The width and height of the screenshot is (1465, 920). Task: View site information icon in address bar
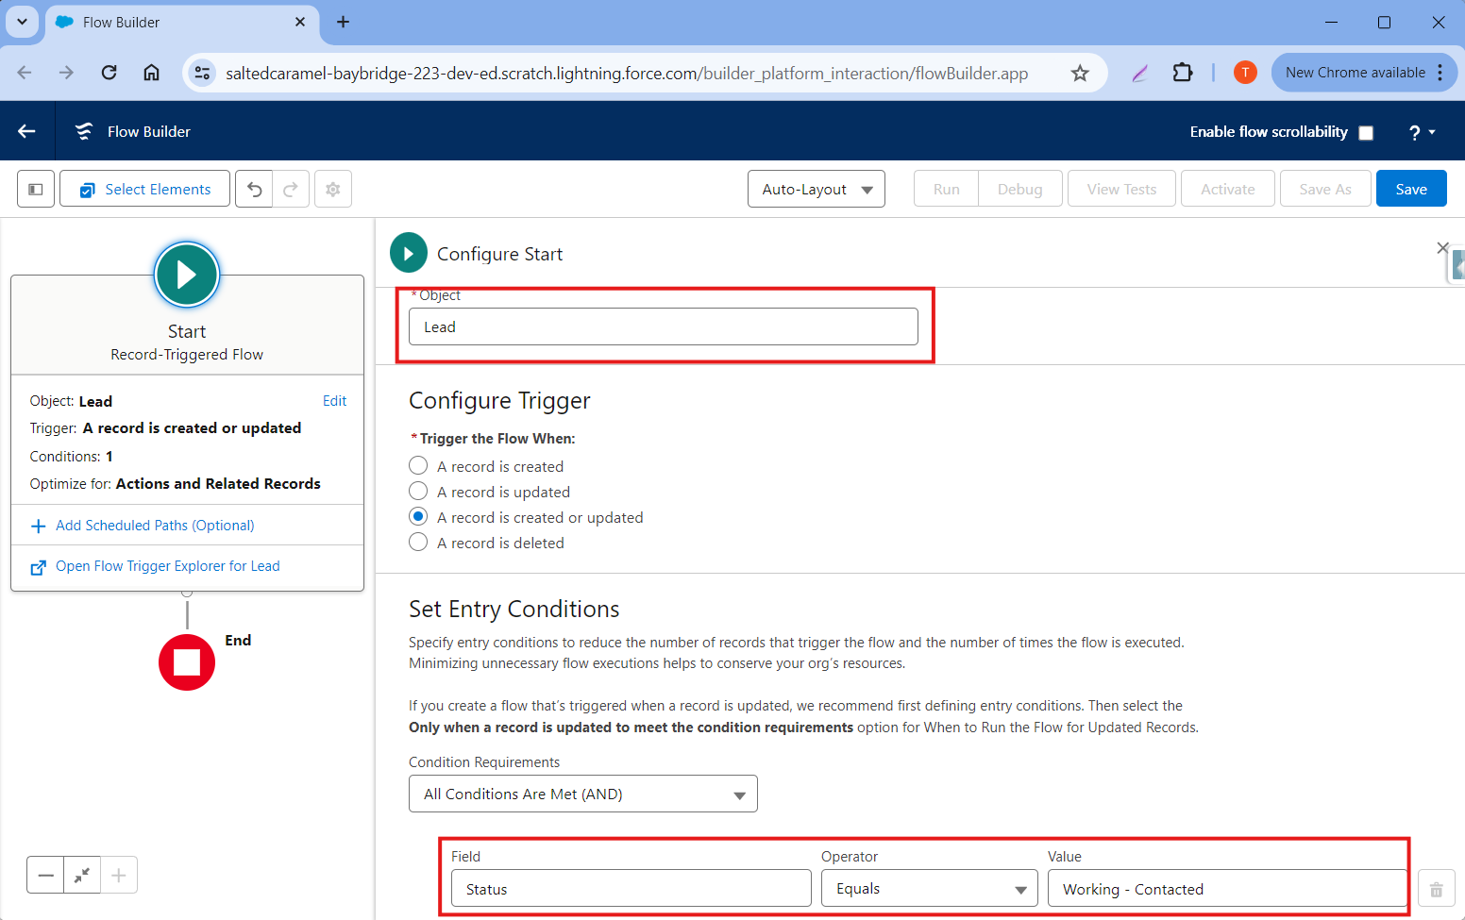click(202, 73)
